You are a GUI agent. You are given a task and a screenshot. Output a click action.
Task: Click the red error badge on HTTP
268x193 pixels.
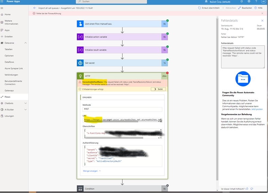click(167, 73)
